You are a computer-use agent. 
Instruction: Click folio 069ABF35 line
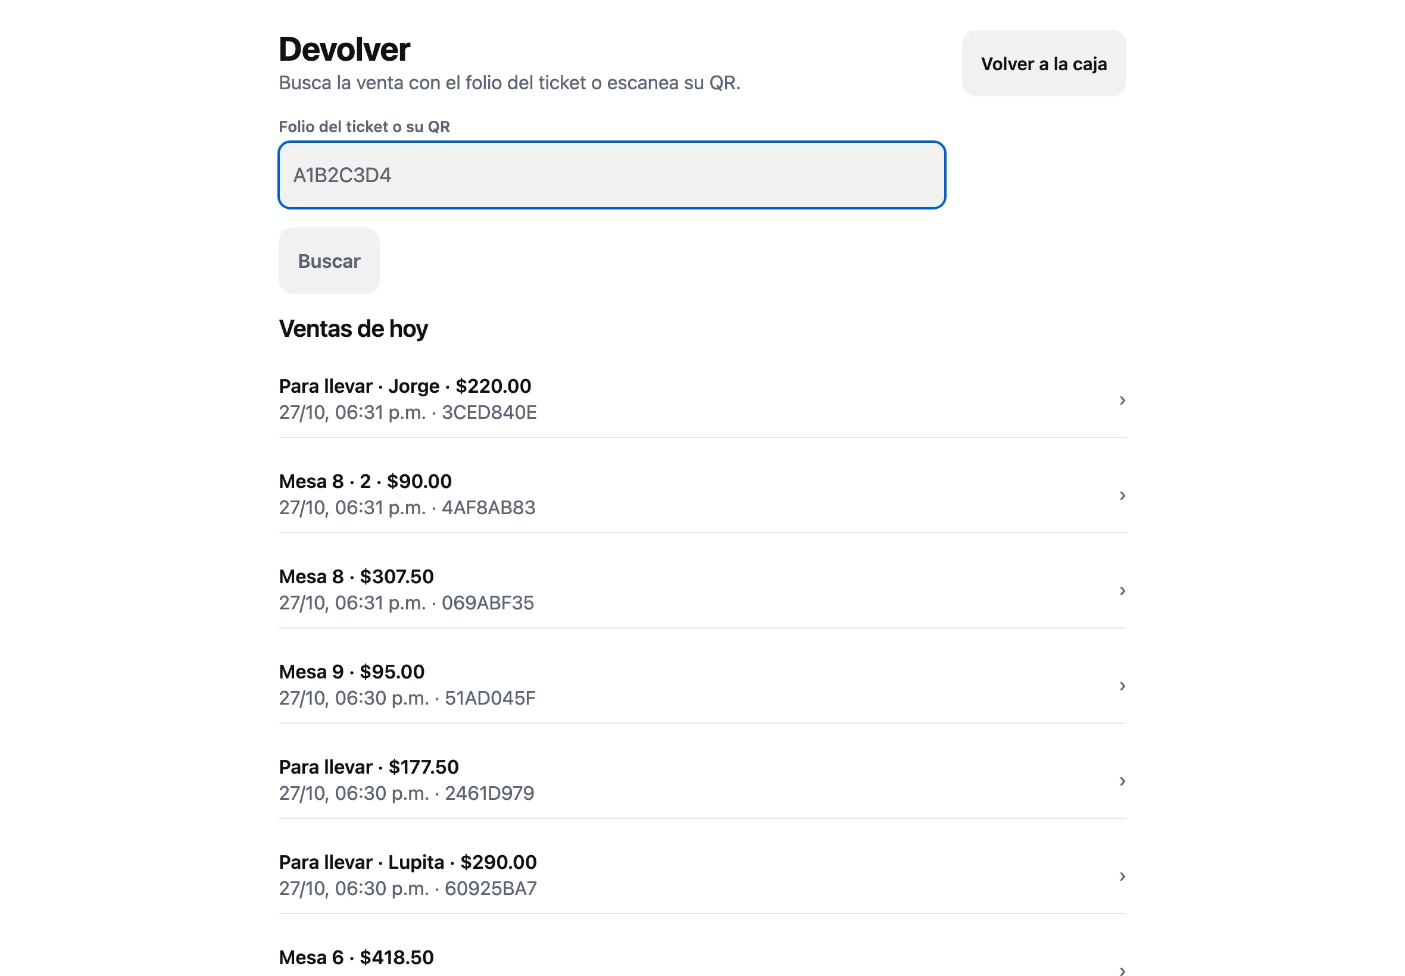(x=406, y=603)
